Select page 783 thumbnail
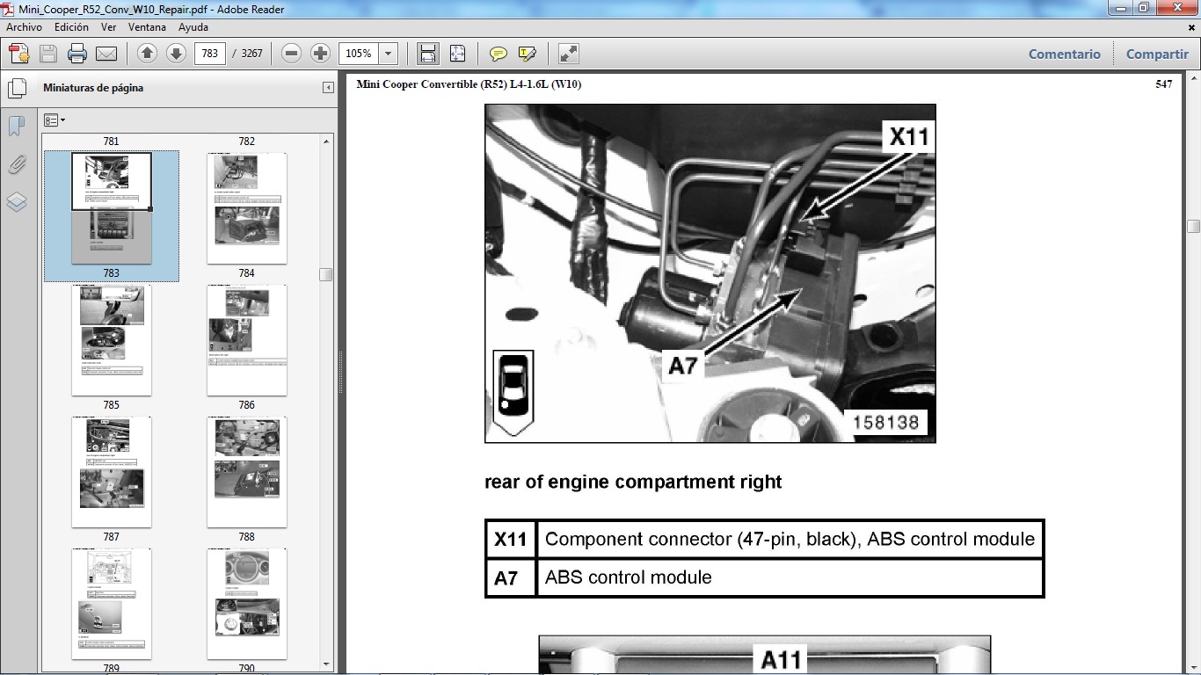The width and height of the screenshot is (1201, 675). (x=112, y=208)
